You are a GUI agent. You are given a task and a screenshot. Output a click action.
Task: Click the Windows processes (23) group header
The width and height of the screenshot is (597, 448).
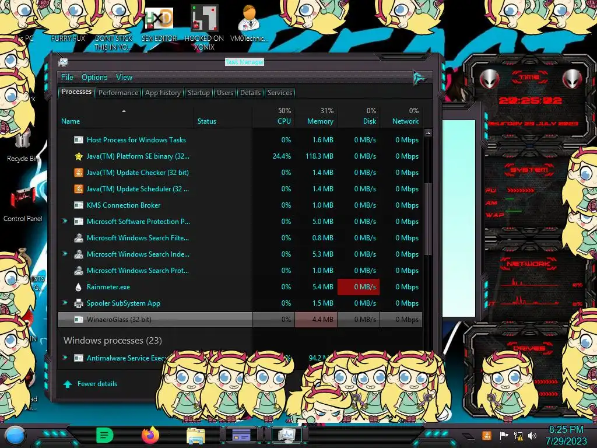tap(113, 340)
